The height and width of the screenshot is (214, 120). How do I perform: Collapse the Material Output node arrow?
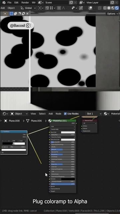(x=84, y=121)
